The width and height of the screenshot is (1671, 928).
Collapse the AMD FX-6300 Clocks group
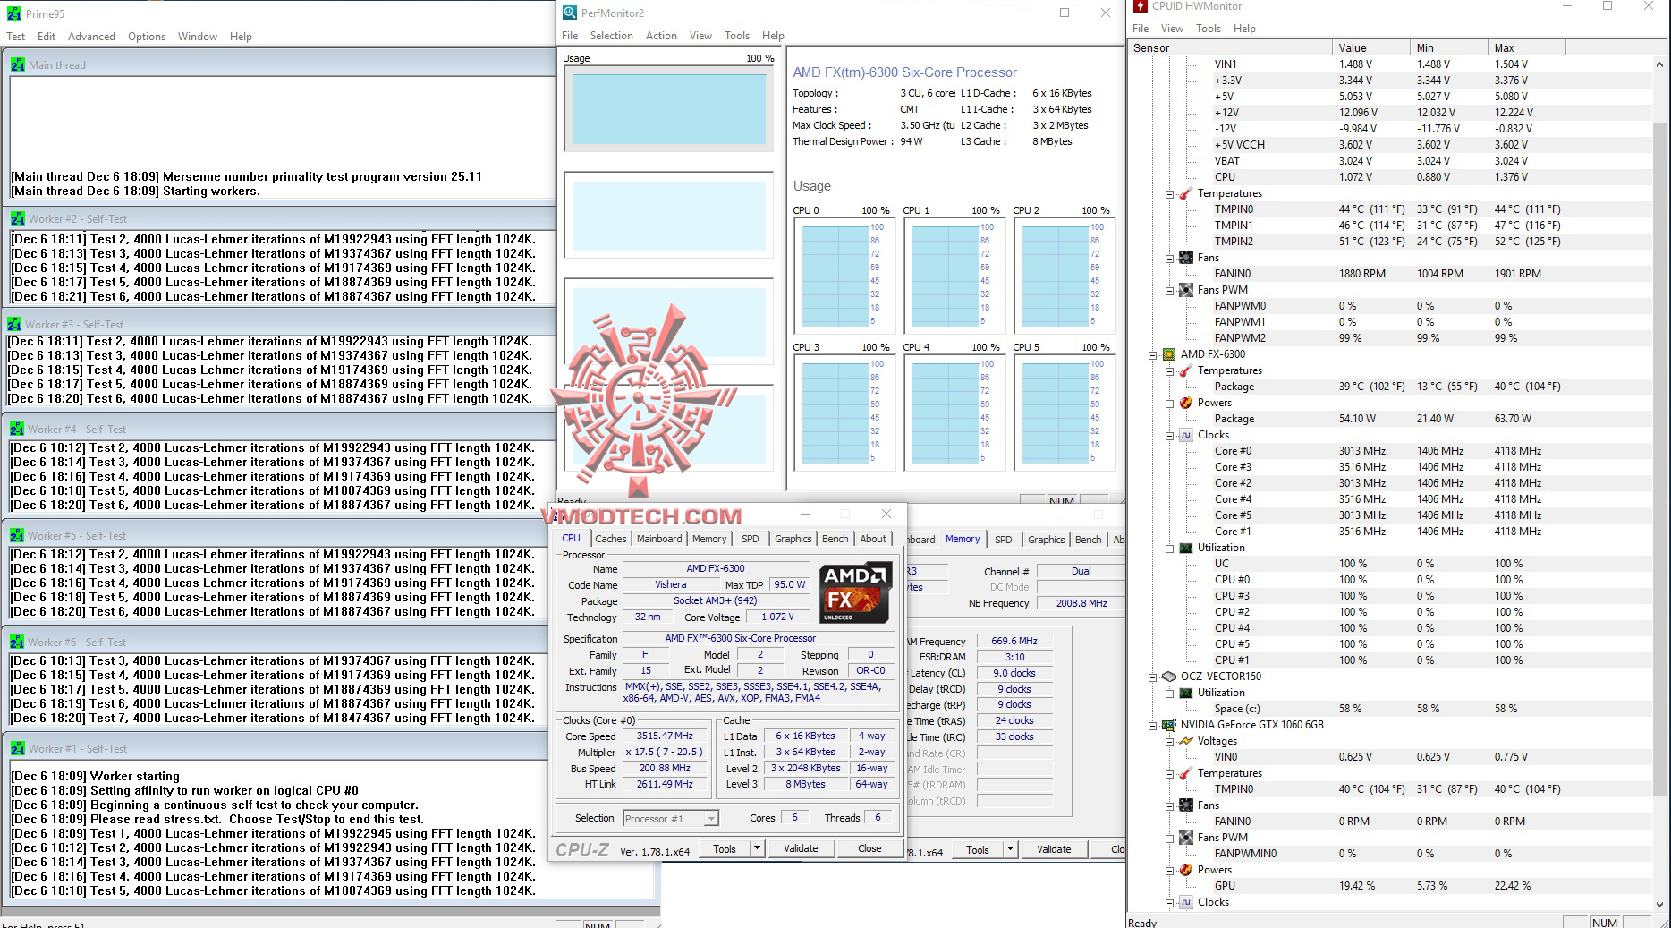click(x=1169, y=436)
